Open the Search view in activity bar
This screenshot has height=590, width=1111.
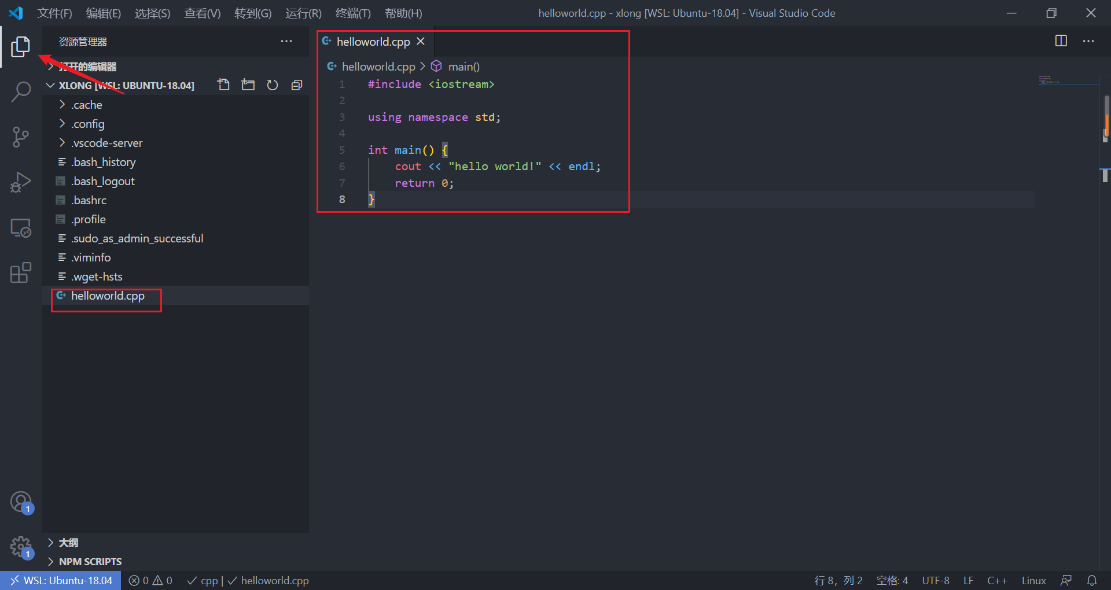coord(21,91)
